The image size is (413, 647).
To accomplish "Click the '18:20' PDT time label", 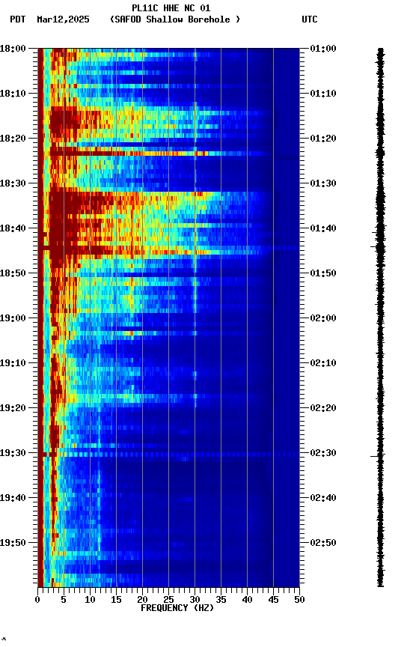I will (13, 139).
